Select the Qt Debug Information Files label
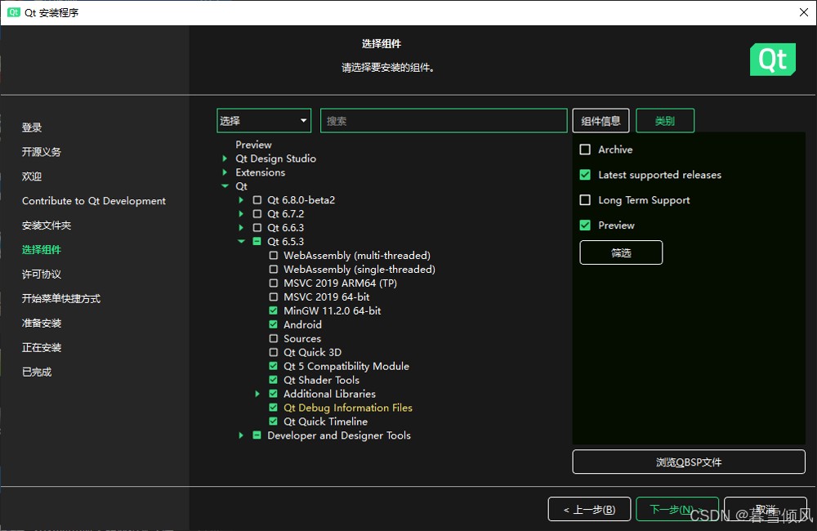This screenshot has width=817, height=531. click(347, 408)
